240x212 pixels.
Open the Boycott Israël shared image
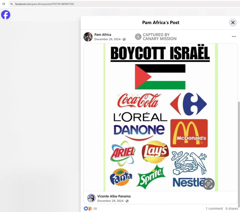[160, 117]
